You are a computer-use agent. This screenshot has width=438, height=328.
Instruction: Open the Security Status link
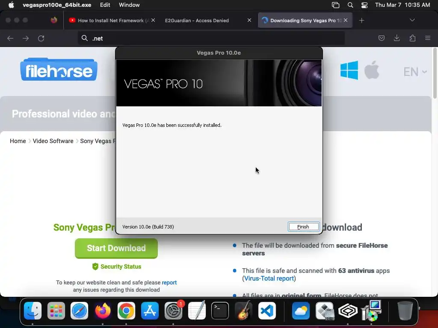117,266
